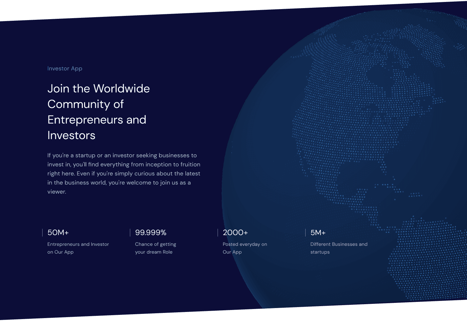Click the 'Investor App' label
Screen dimensions: 467x322
[x=65, y=68]
